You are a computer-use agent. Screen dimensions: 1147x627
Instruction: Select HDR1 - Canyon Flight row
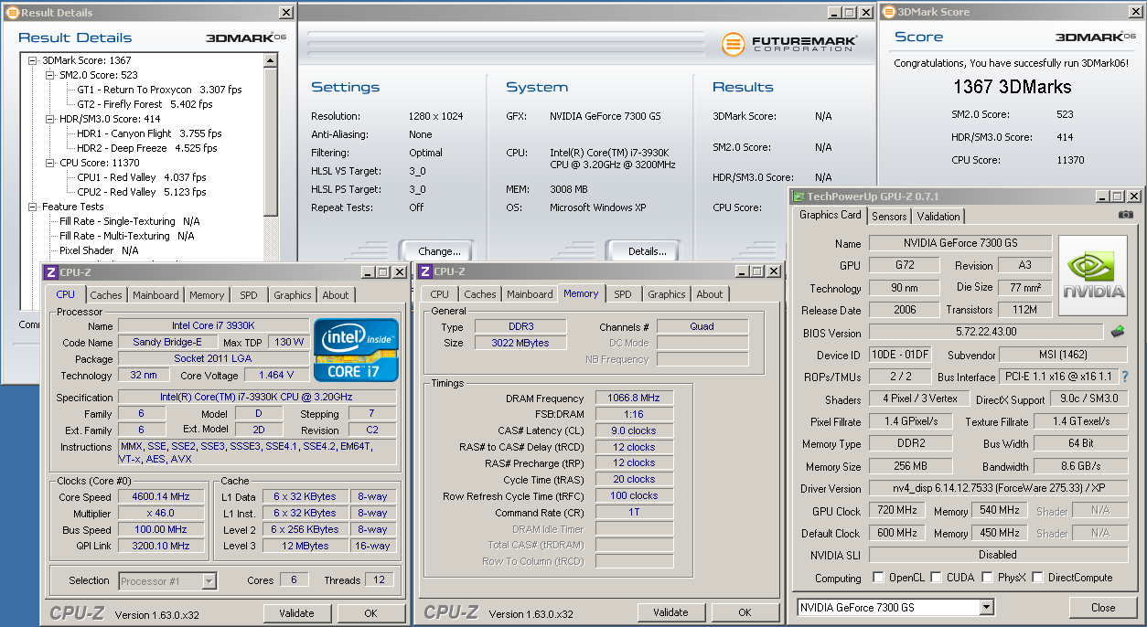click(149, 133)
